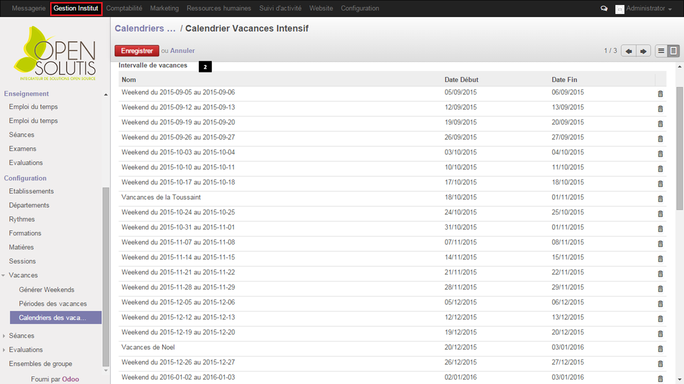Delete the Weekend du 2015-09-19 row
Screen dimensions: 684x384
660,124
